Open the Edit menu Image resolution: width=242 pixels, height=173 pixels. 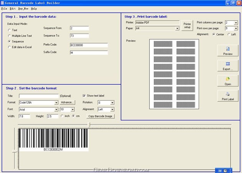click(13, 9)
